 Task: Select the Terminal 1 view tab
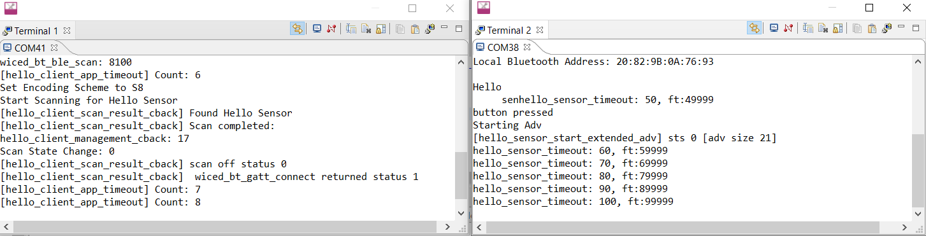(x=31, y=31)
